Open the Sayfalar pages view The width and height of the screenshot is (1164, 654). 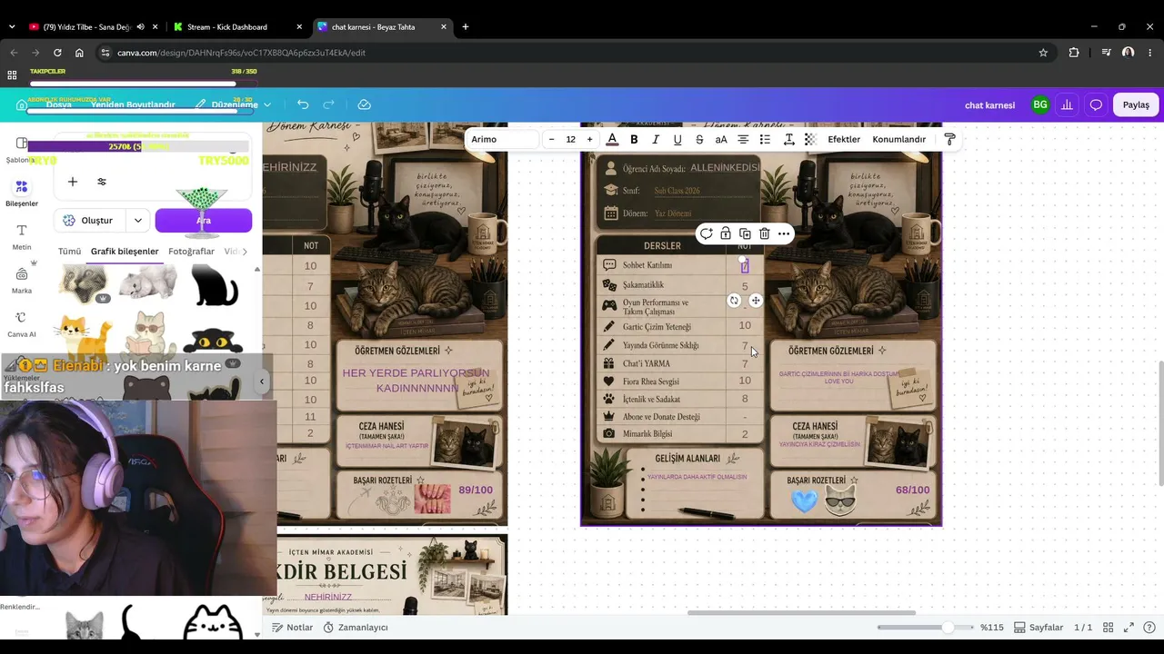pyautogui.click(x=1039, y=628)
